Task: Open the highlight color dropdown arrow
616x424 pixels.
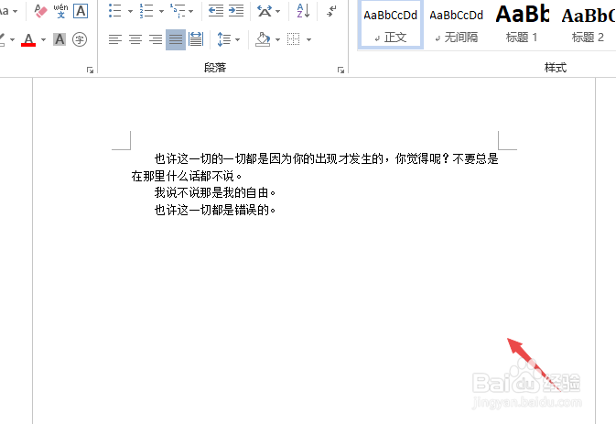Action: coord(12,39)
